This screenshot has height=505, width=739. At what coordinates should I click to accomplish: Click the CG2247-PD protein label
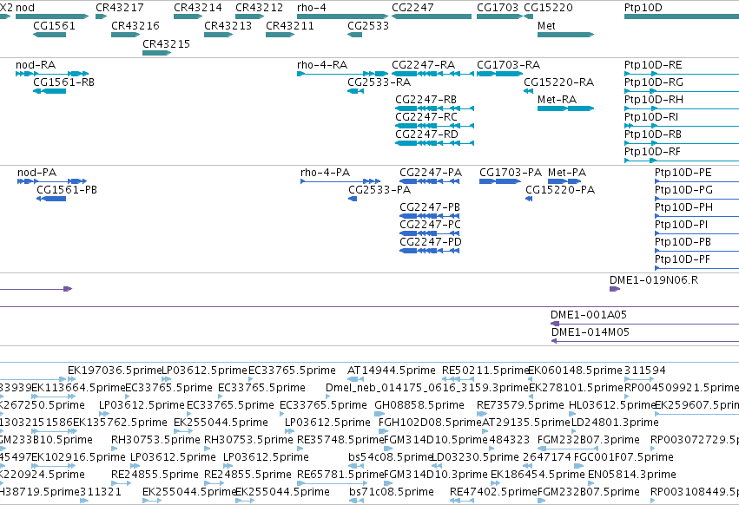tap(431, 242)
